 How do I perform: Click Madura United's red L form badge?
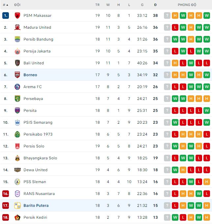point(175,27)
